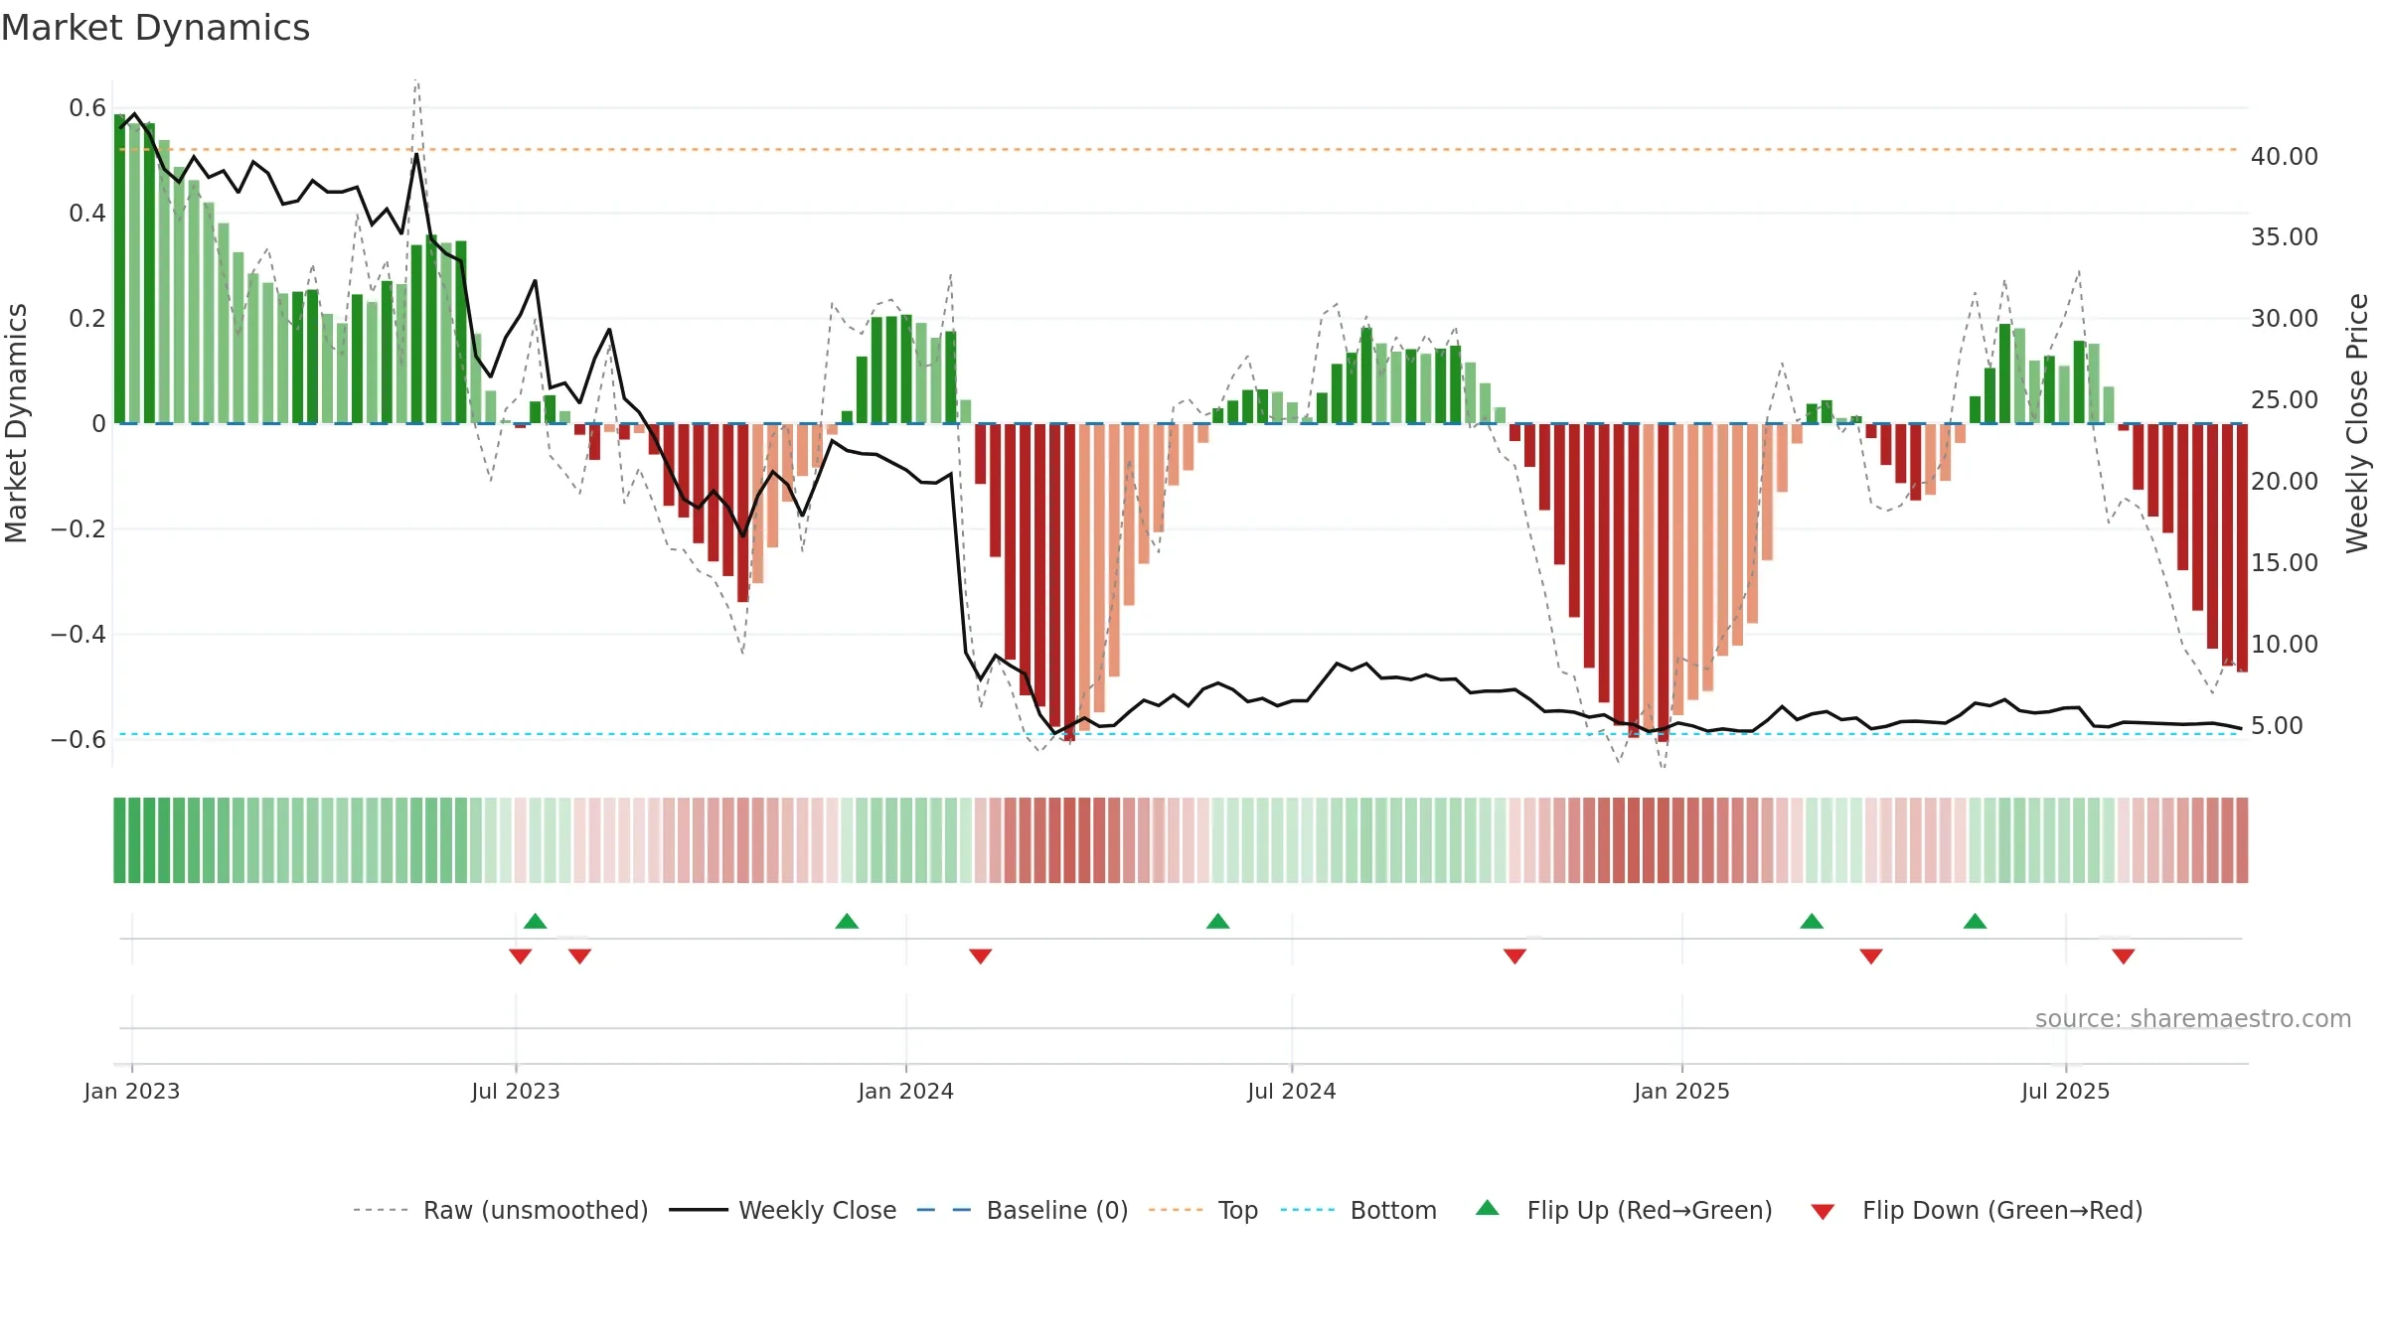Click the 35.00 right axis price label
The image size is (2385, 1341).
[2285, 236]
